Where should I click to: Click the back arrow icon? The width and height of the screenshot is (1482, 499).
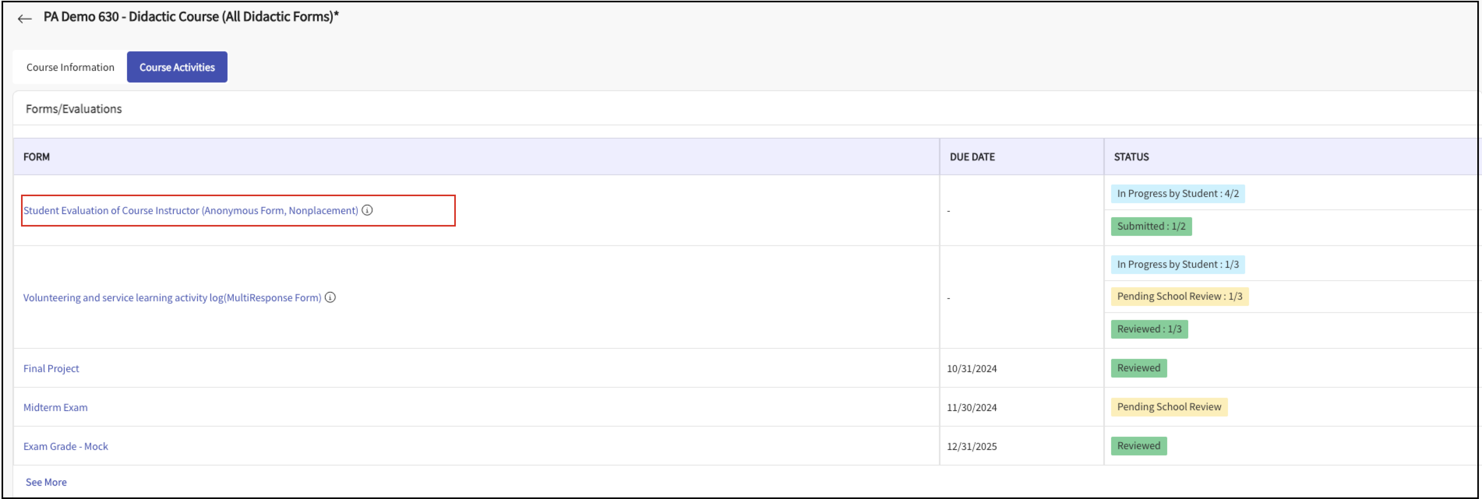(24, 19)
